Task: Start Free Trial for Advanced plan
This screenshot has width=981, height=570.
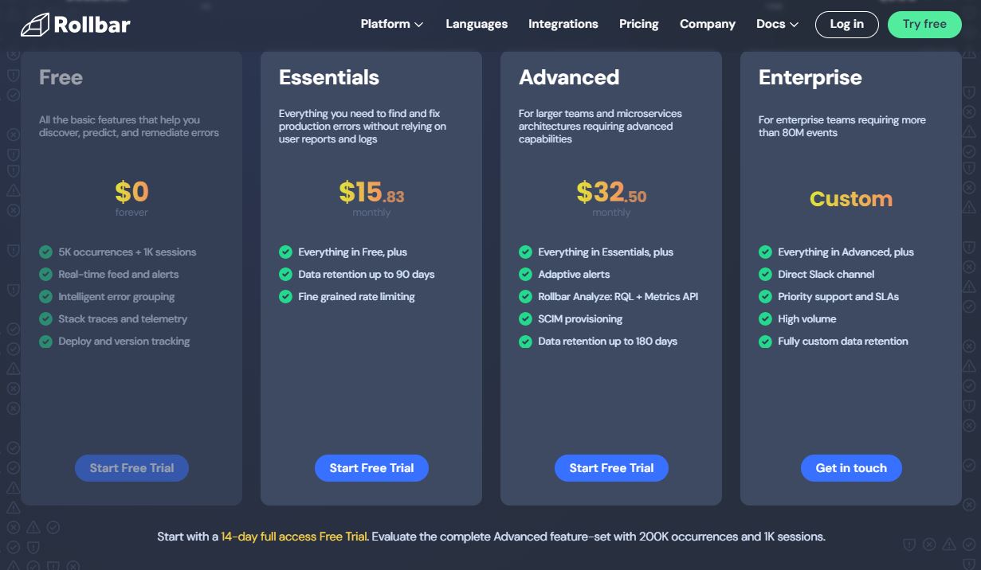Action: point(611,468)
